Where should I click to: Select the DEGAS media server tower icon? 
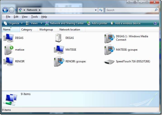pyautogui.click(x=59, y=38)
